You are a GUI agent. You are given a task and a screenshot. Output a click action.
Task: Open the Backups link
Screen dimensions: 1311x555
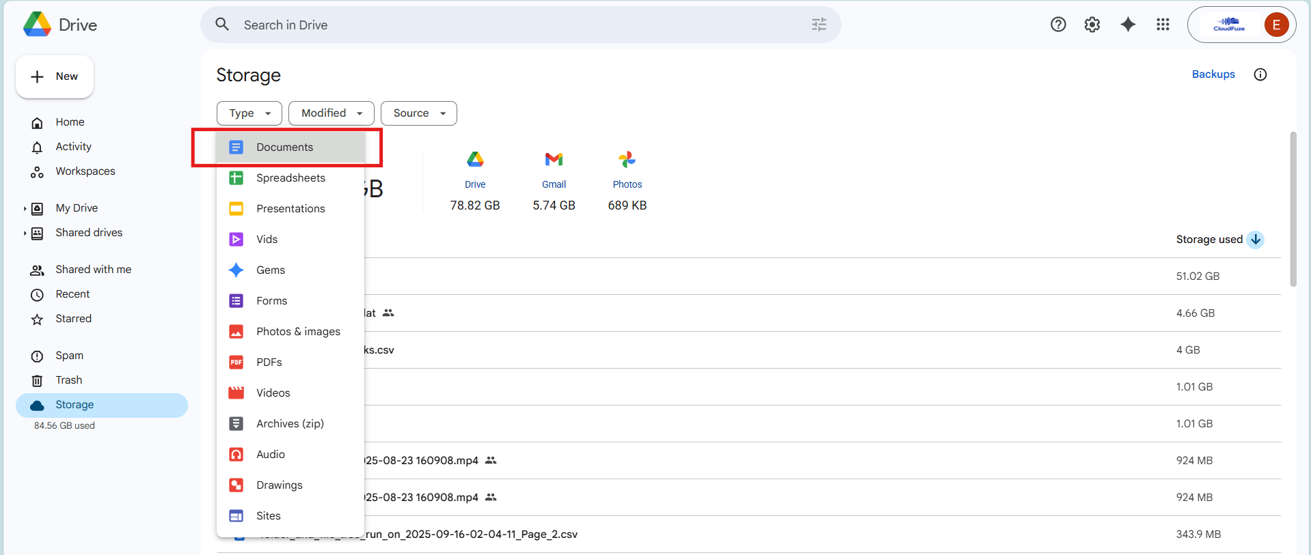[1213, 74]
